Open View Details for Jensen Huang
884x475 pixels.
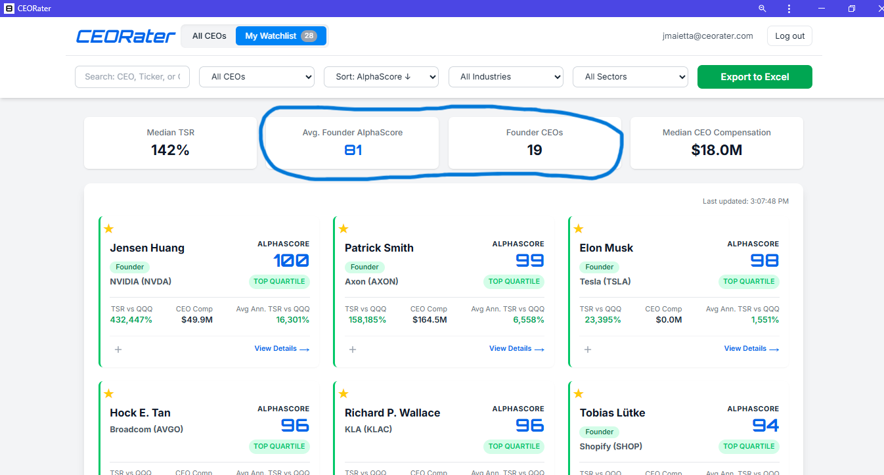click(282, 349)
